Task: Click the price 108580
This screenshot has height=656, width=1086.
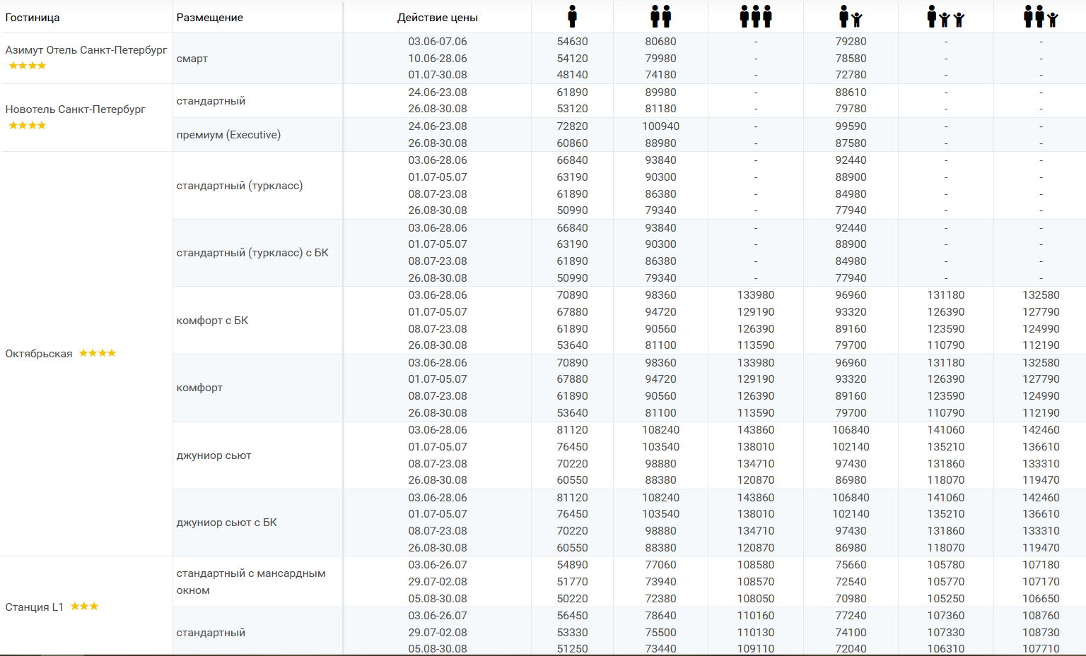Action: point(756,565)
